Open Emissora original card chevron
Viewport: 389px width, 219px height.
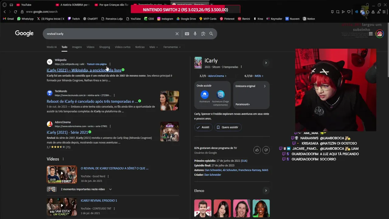265,86
